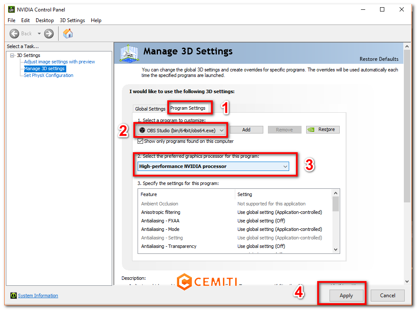Screen dimensions: 417x310
Task: Click the Remove button
Action: click(284, 130)
